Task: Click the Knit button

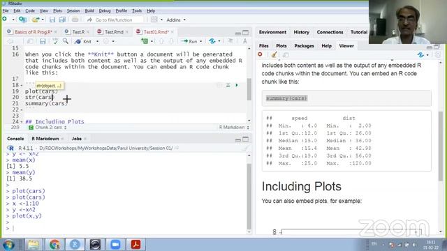Action: [83, 41]
